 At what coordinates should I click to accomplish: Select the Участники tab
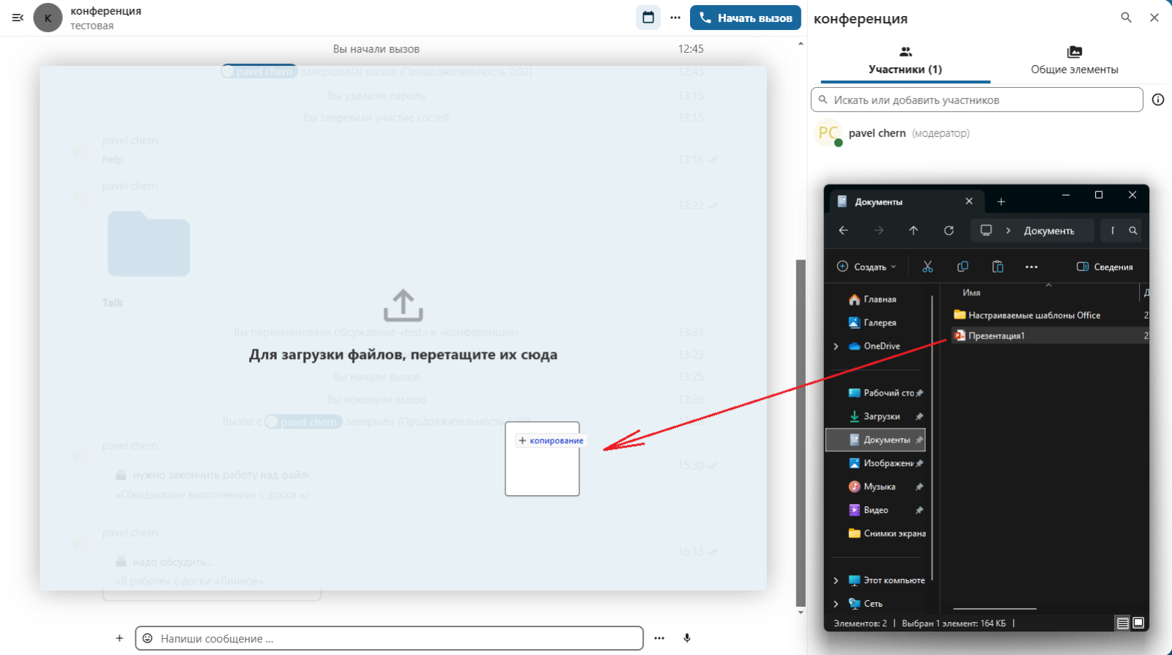click(905, 61)
